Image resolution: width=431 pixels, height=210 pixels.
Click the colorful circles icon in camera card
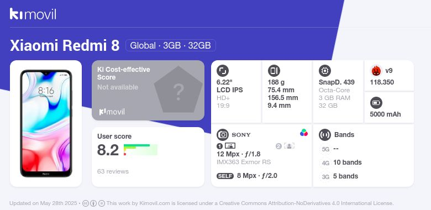click(x=304, y=133)
